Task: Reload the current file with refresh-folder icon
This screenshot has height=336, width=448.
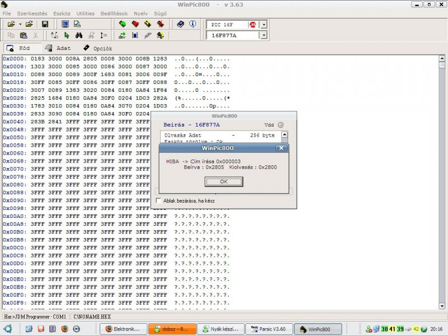Action: point(29,24)
